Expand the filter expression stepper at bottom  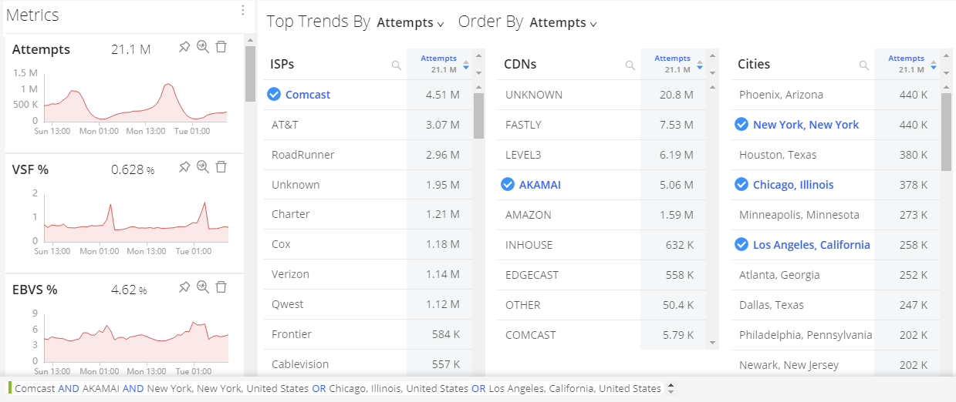pos(671,388)
